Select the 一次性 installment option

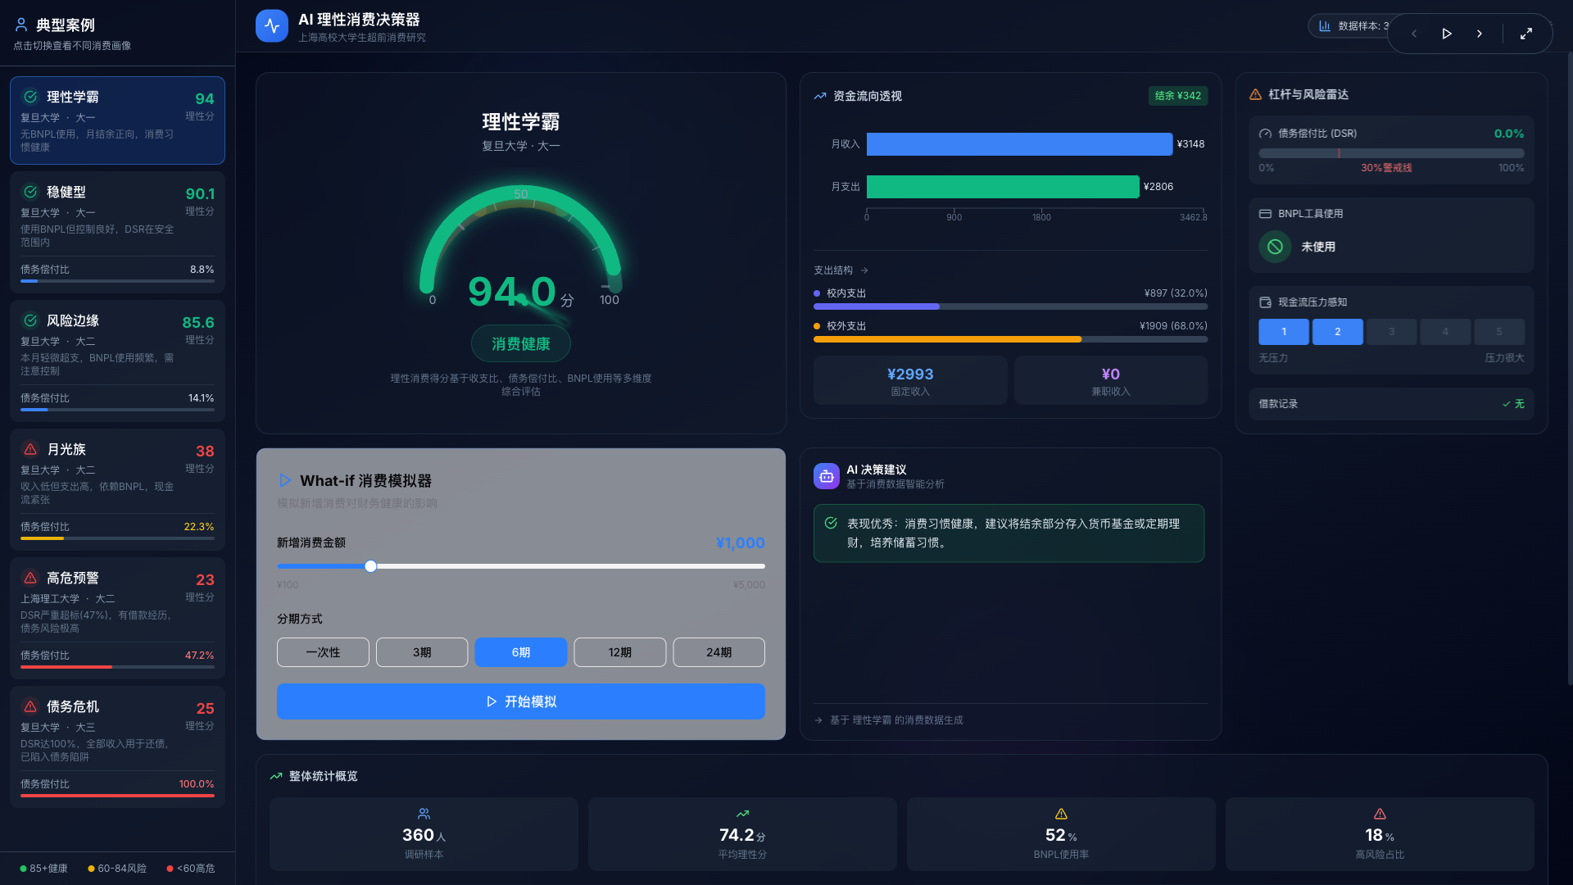tap(323, 652)
